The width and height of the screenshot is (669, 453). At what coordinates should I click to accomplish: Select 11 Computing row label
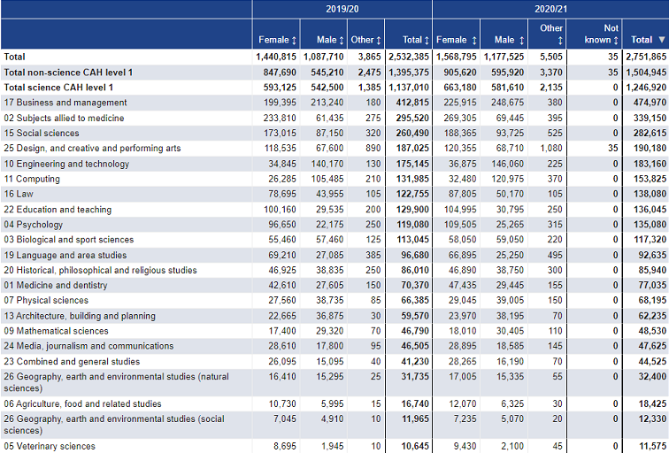[32, 179]
